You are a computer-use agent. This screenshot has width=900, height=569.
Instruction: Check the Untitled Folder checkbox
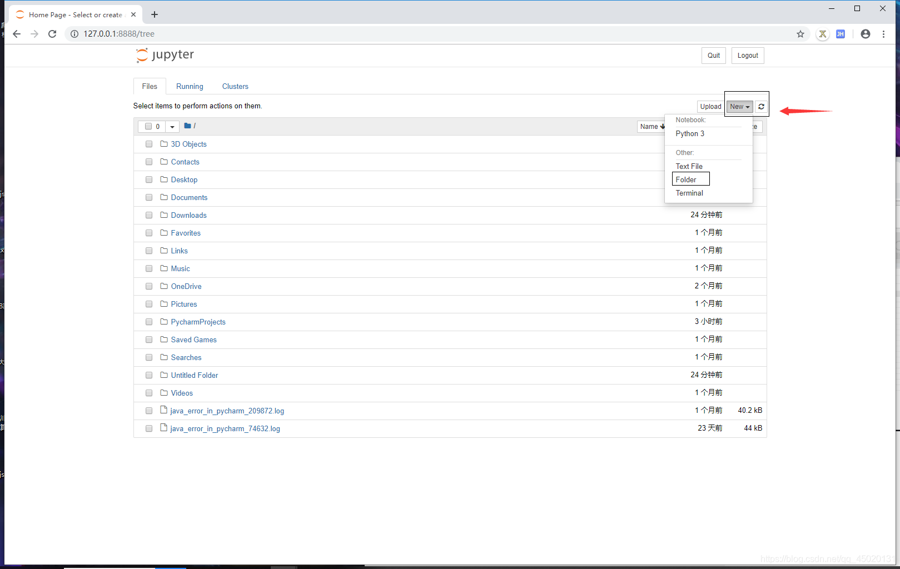[149, 375]
